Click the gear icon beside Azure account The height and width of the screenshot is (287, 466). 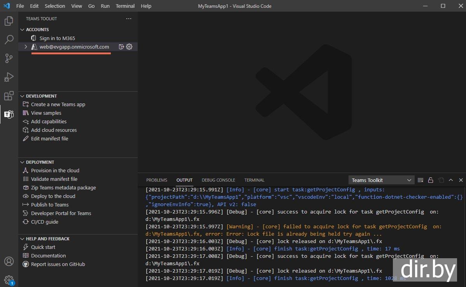click(x=130, y=47)
